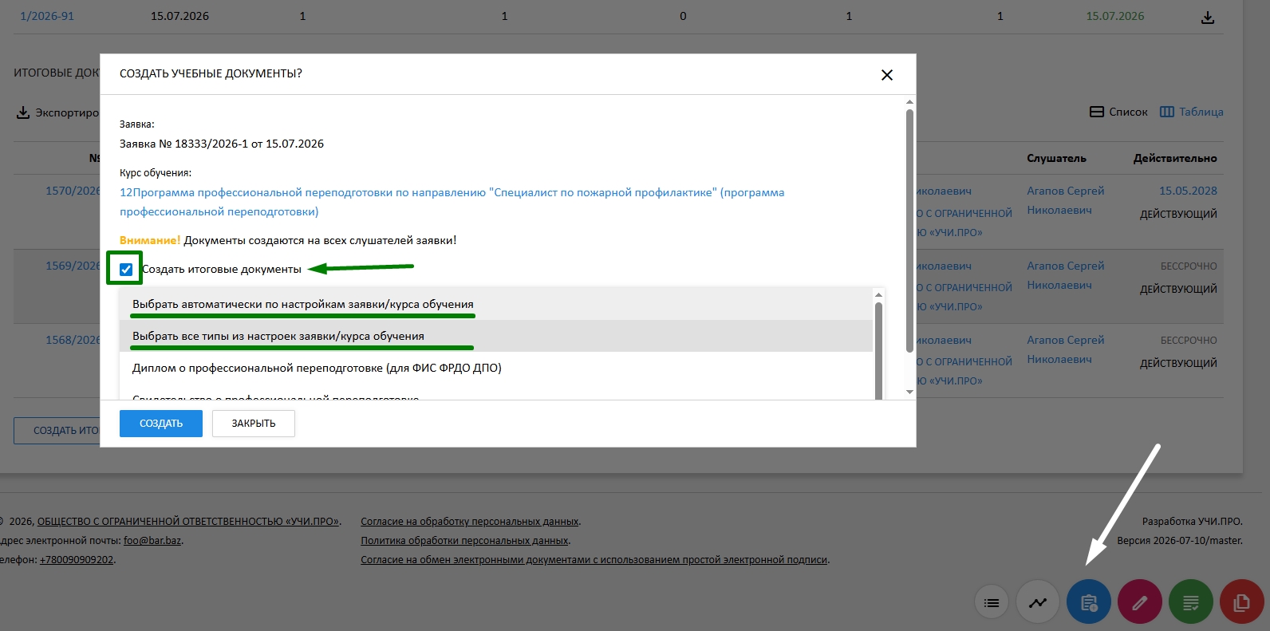The height and width of the screenshot is (631, 1270).
Task: Click the white list-lines floating button
Action: pos(992,603)
